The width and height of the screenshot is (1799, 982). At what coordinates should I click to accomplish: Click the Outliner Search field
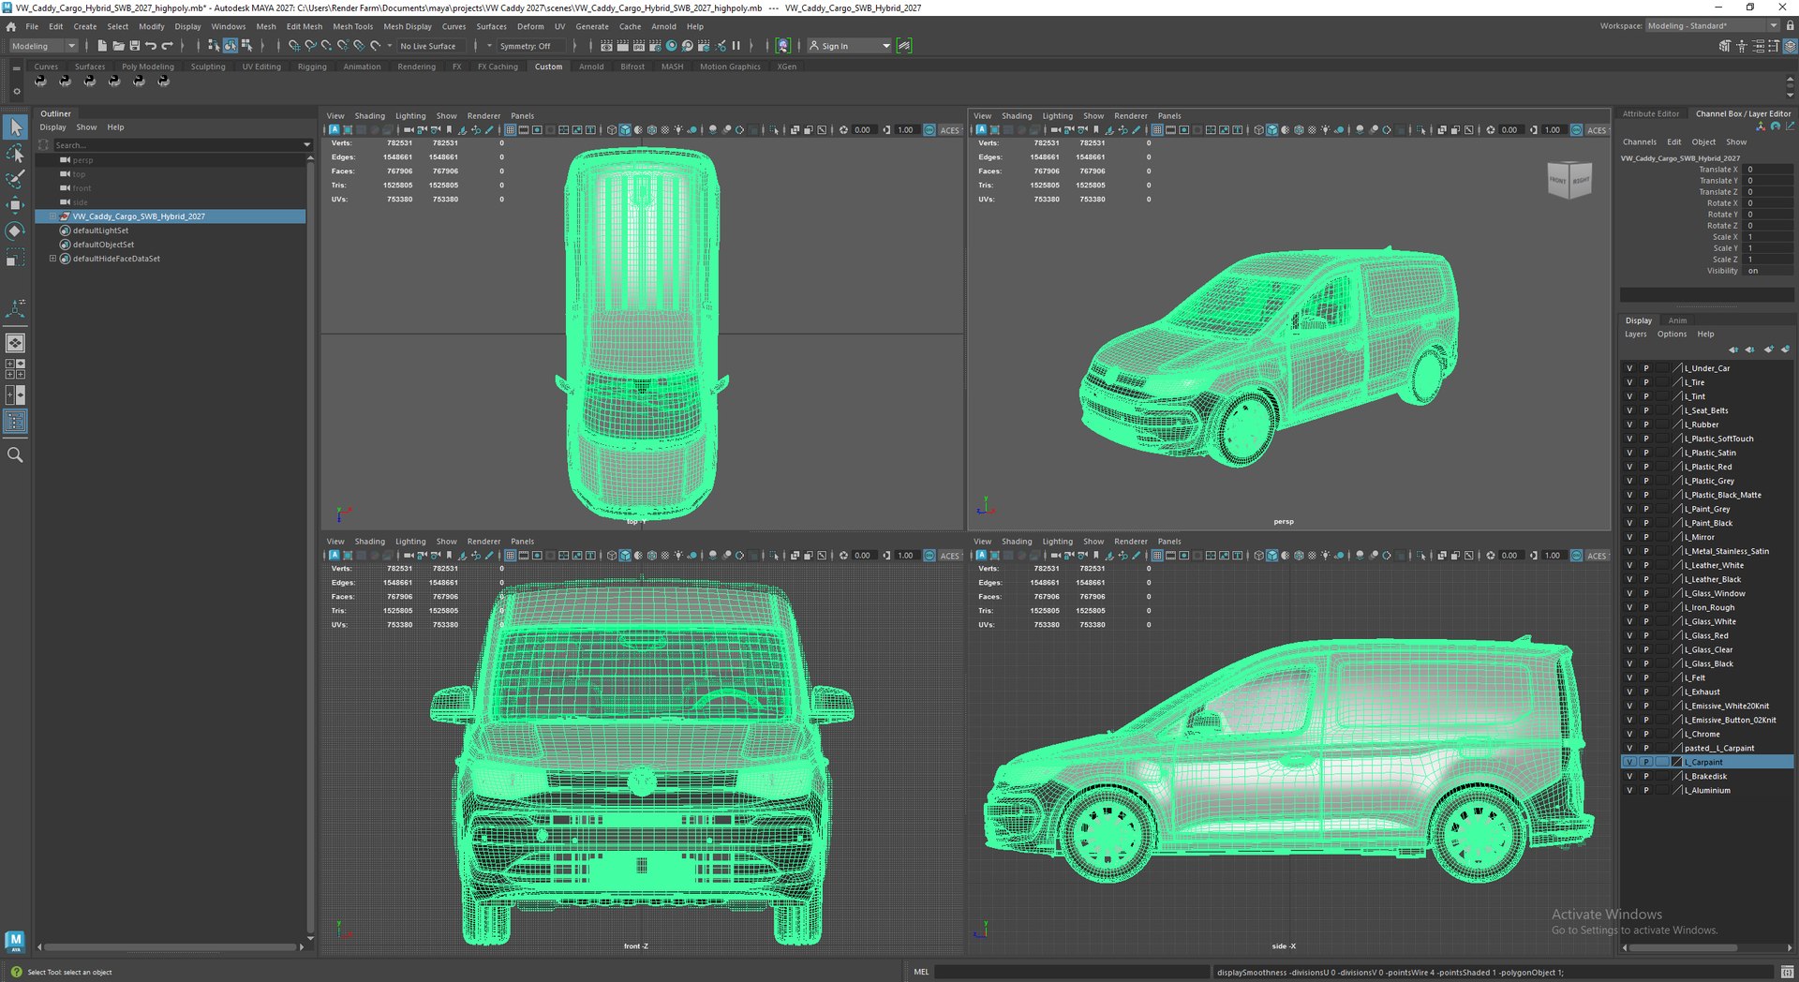[x=176, y=145]
